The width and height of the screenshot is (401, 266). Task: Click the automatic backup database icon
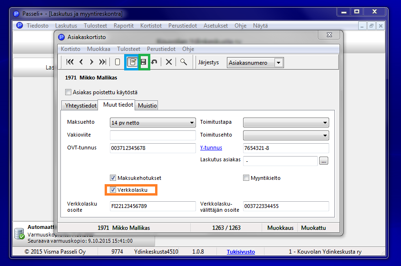point(20,234)
